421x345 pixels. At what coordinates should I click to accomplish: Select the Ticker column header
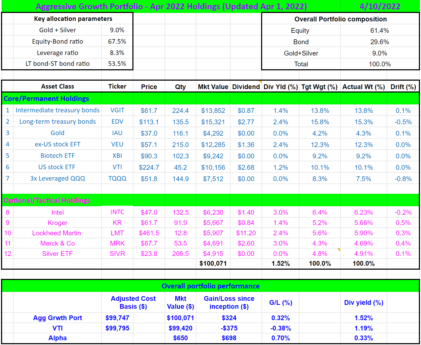click(x=117, y=86)
